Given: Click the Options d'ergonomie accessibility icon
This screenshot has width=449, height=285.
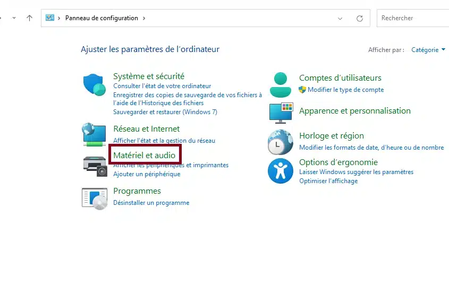Looking at the screenshot, I should [x=280, y=170].
